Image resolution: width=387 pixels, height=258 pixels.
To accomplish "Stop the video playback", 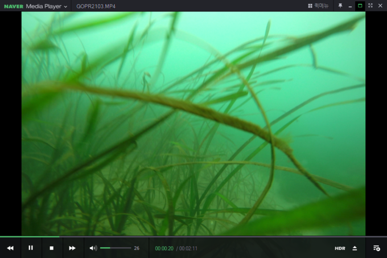I will pos(51,248).
